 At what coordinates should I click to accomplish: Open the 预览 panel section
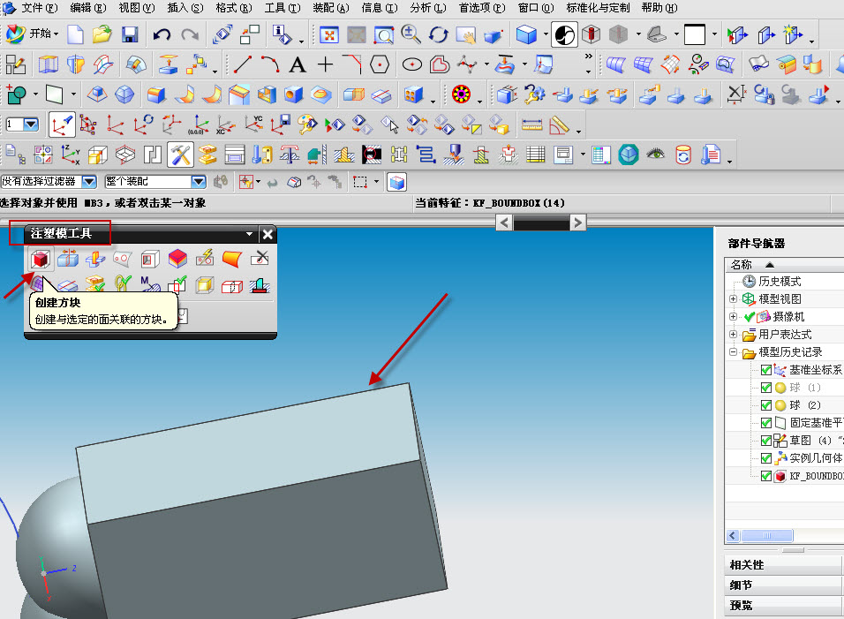pyautogui.click(x=784, y=606)
